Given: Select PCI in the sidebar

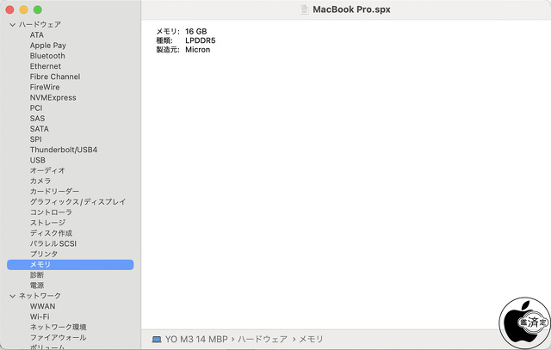Looking at the screenshot, I should point(36,108).
